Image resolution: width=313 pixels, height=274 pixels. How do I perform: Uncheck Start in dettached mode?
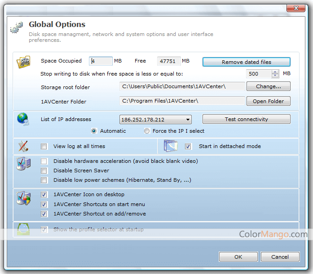[x=188, y=146]
